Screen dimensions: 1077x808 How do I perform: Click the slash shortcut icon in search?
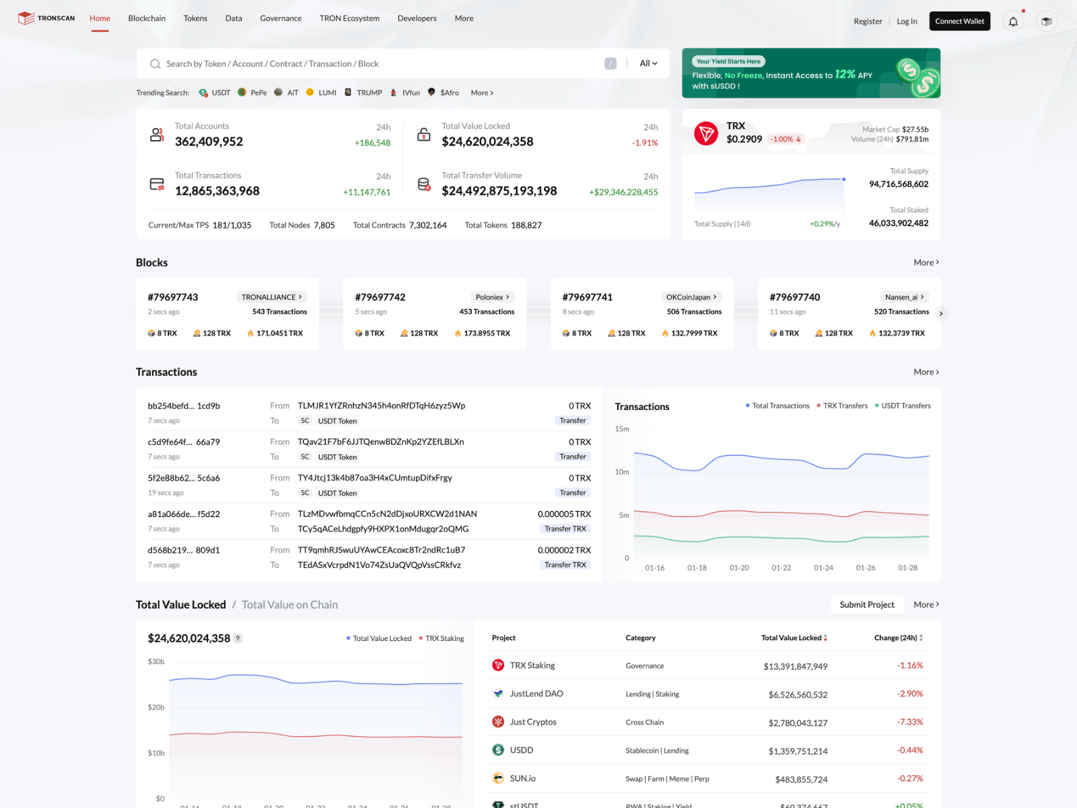(x=611, y=63)
